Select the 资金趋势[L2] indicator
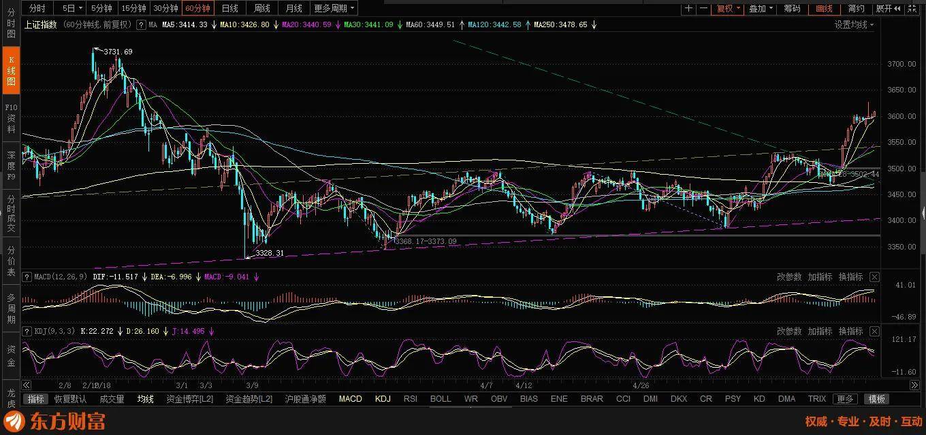Screen dimensions: 926x435 (249, 399)
